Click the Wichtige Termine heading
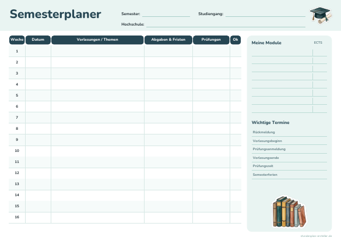 270,123
